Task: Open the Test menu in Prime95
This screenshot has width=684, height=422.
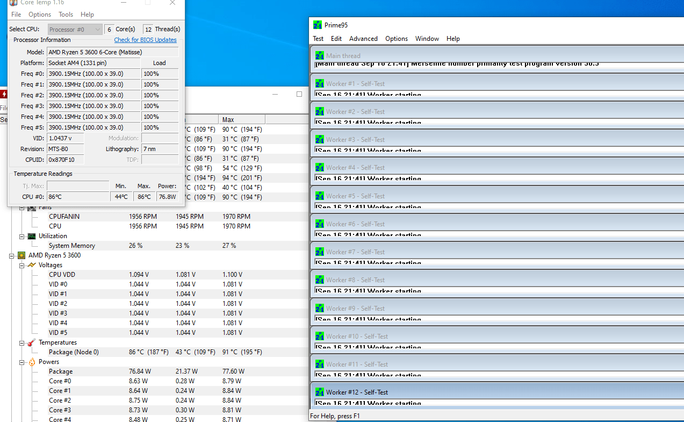Action: tap(318, 39)
